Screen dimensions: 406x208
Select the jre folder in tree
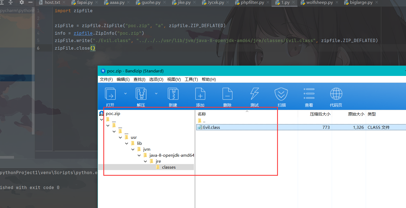[x=158, y=161]
